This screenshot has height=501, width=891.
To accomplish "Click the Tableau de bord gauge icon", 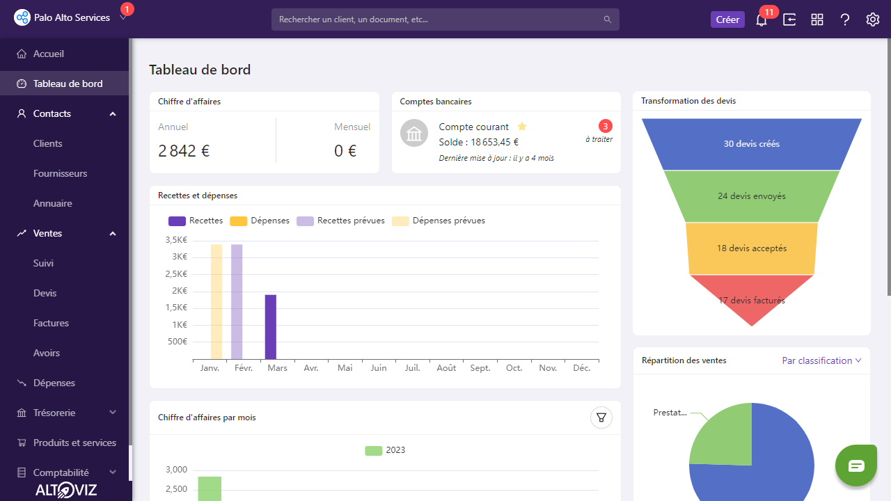I will [21, 83].
